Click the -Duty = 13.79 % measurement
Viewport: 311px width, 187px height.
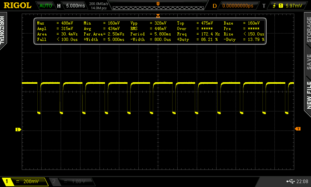click(x=244, y=40)
